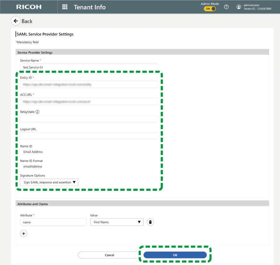The height and width of the screenshot is (265, 280).
Task: Delete the name attribute row
Action: 150,222
